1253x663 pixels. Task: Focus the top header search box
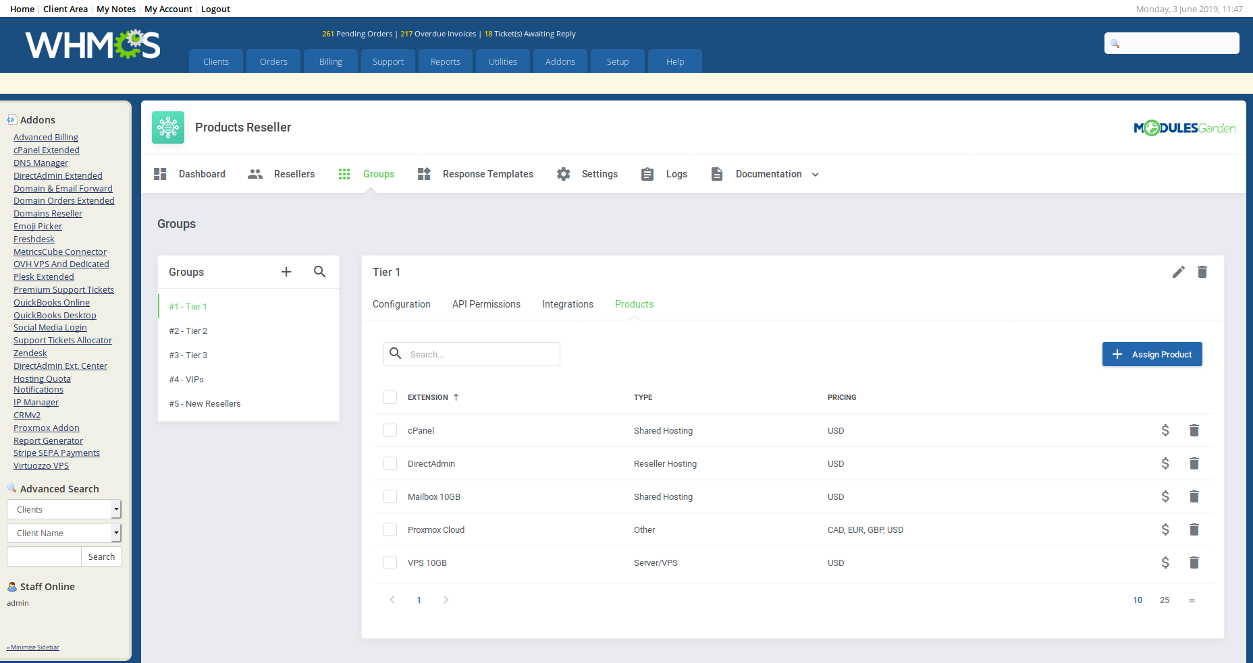(x=1172, y=43)
